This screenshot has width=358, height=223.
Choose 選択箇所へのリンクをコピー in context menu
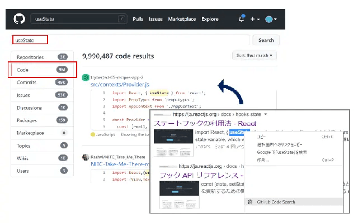coord(294,144)
